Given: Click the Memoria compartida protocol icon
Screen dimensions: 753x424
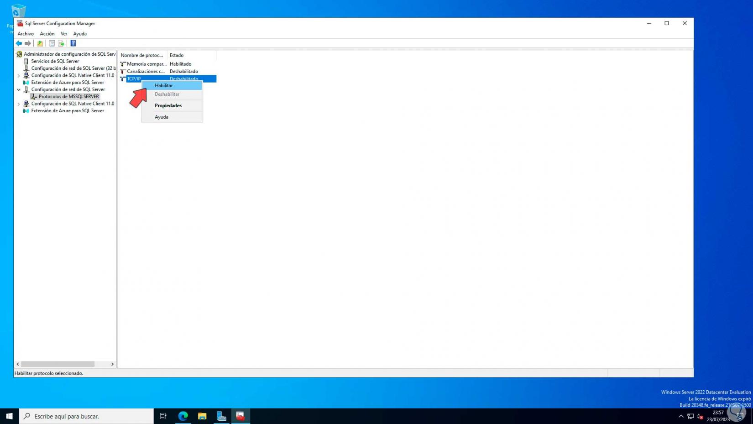Looking at the screenshot, I should tap(123, 64).
